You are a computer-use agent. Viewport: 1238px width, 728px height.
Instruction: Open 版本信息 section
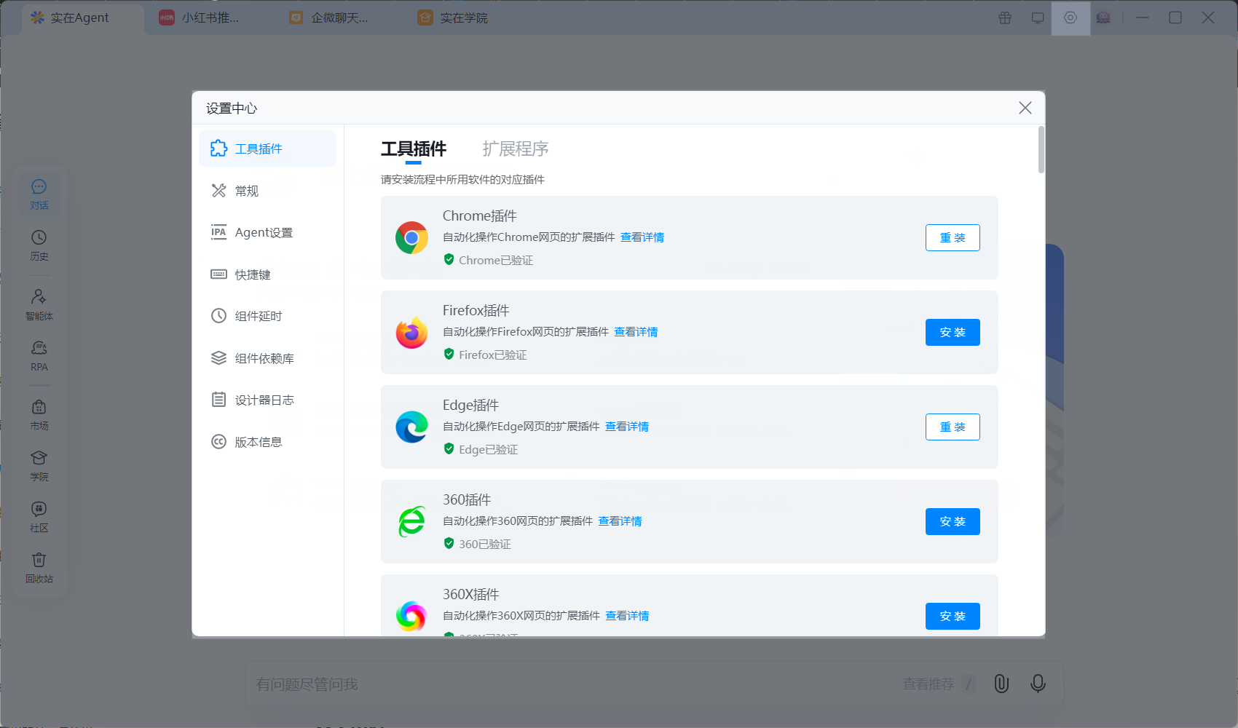267,442
